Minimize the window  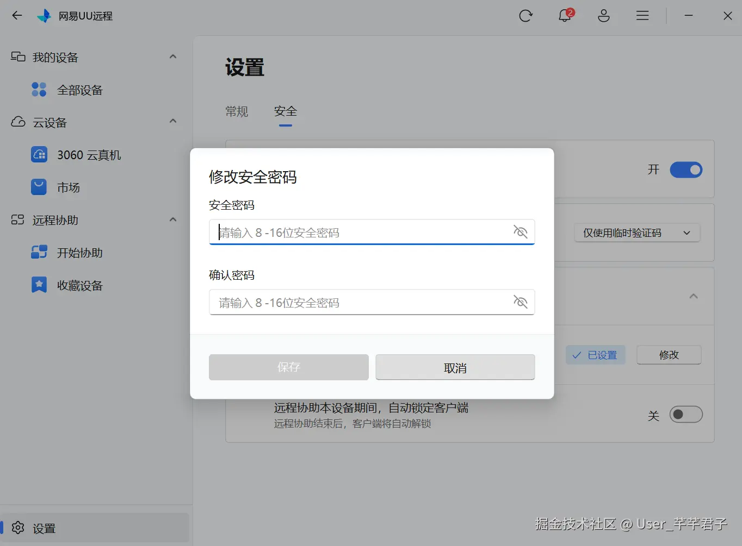[689, 16]
